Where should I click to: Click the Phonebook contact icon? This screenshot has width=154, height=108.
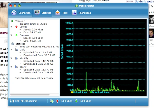[74, 13]
